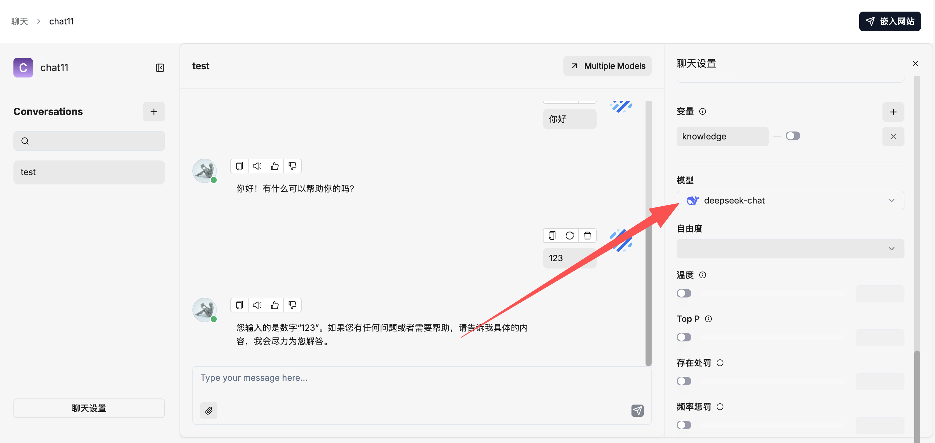Click the paperclip attachment icon
Screen dimensions: 935x443
click(x=209, y=410)
